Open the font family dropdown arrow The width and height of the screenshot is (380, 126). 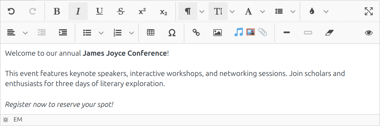[x=263, y=11]
